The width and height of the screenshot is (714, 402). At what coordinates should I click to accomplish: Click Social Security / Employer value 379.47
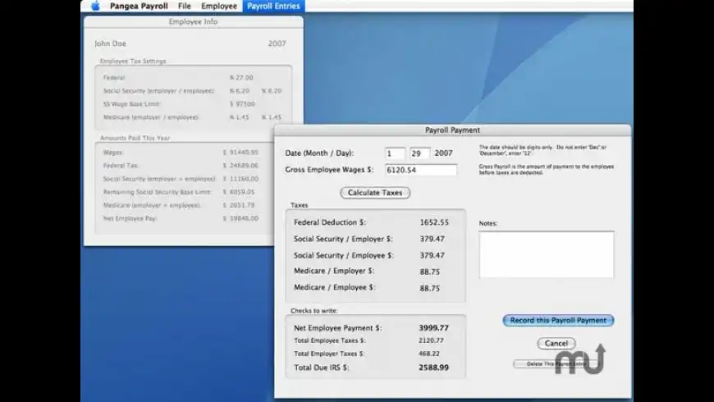pos(433,239)
